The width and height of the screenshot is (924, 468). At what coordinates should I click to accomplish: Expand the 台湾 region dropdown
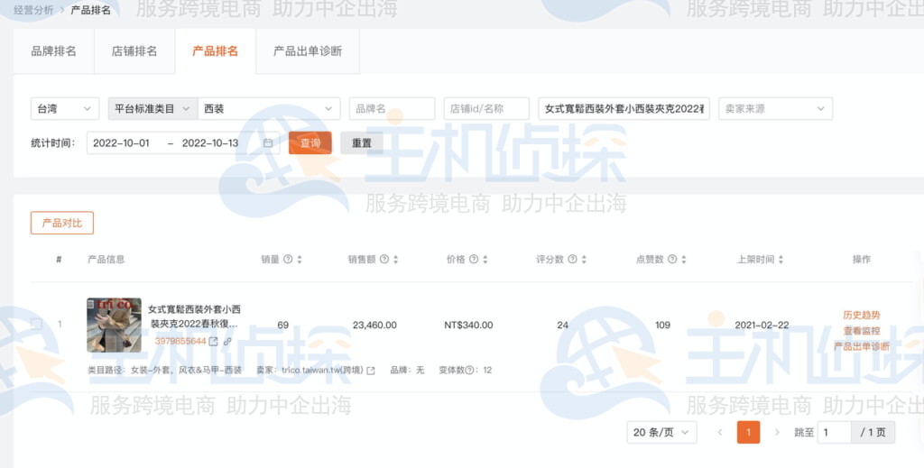[65, 109]
